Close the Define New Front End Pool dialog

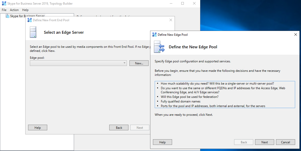[x=171, y=20]
